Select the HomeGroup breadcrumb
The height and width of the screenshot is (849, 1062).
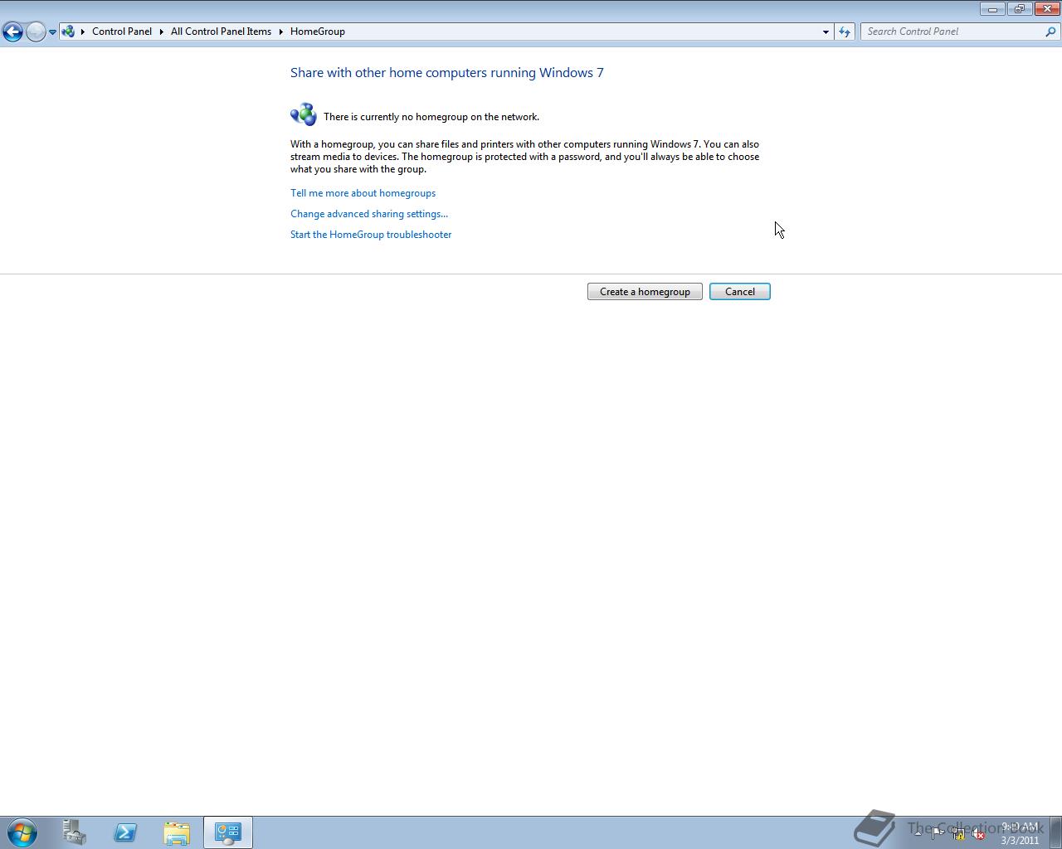pos(318,32)
